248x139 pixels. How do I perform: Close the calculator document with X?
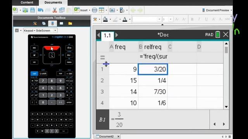coord(226,34)
